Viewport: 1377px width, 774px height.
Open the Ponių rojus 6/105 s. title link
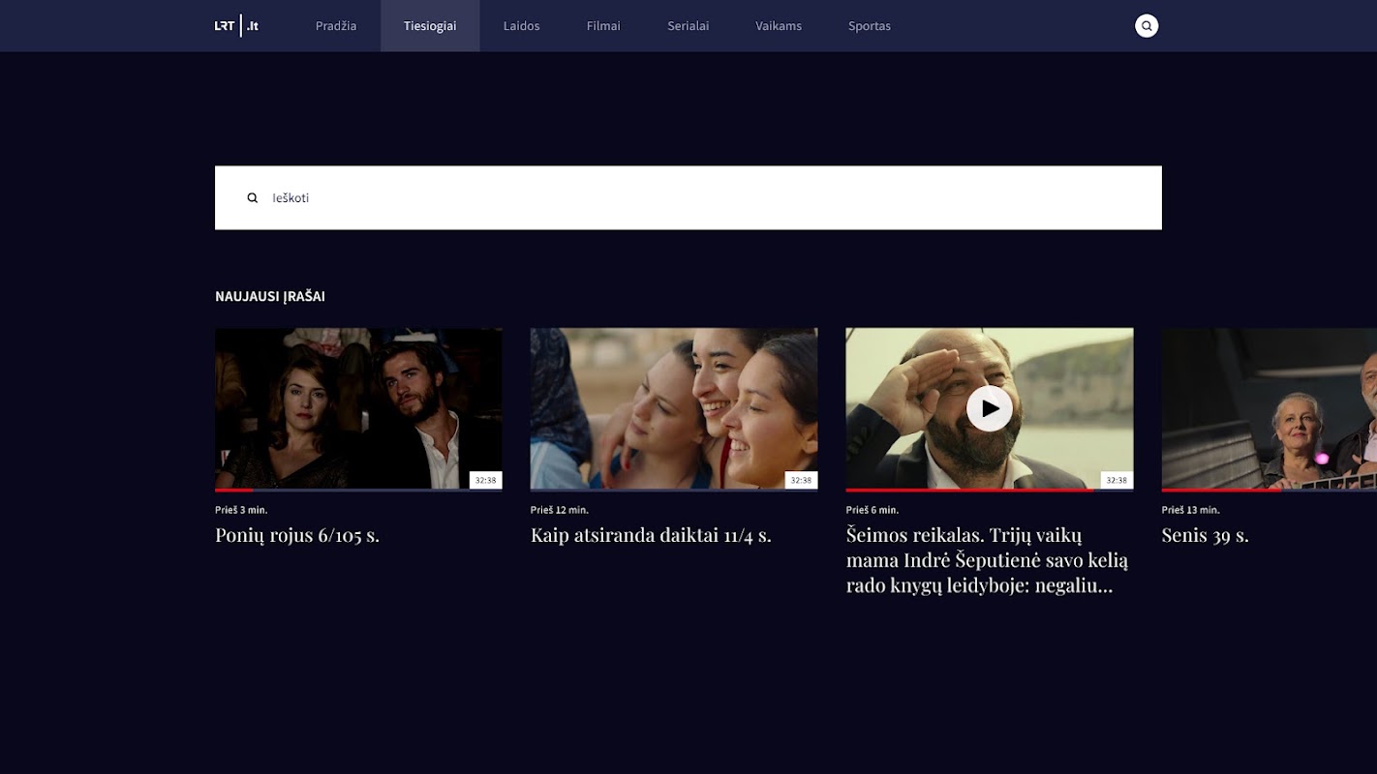click(297, 535)
